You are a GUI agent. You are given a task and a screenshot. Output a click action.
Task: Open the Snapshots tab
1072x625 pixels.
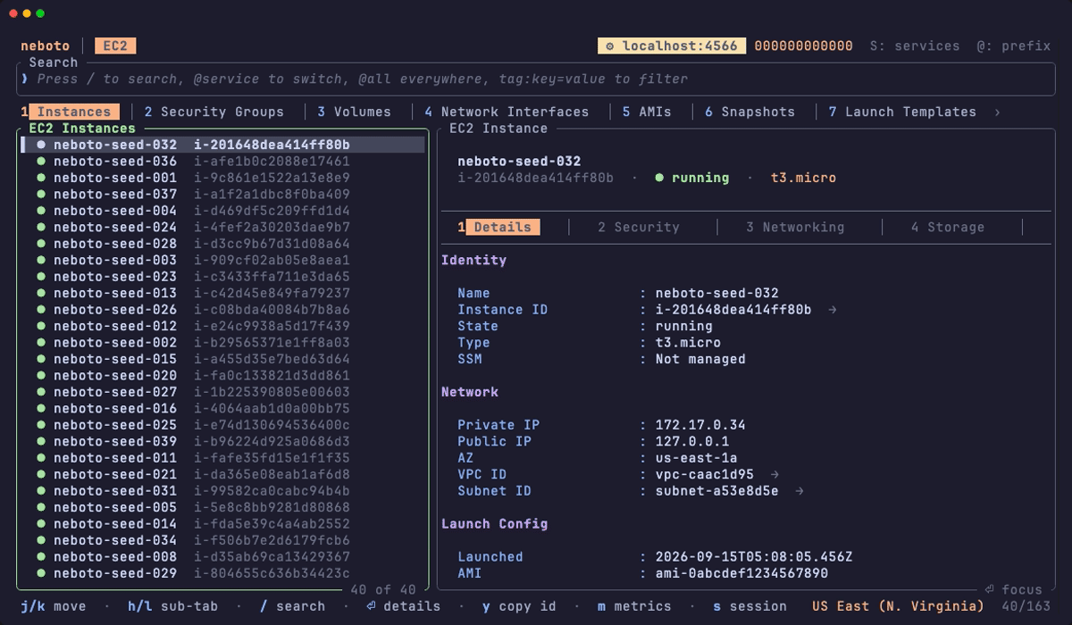point(750,112)
